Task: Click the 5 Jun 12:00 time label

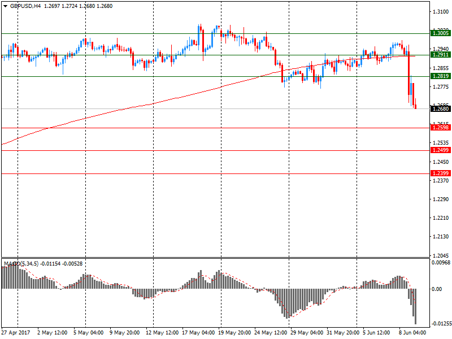Action: tap(376, 333)
